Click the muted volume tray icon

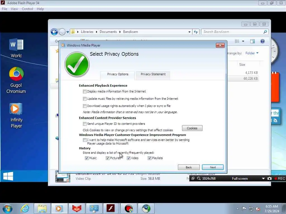[258, 209]
